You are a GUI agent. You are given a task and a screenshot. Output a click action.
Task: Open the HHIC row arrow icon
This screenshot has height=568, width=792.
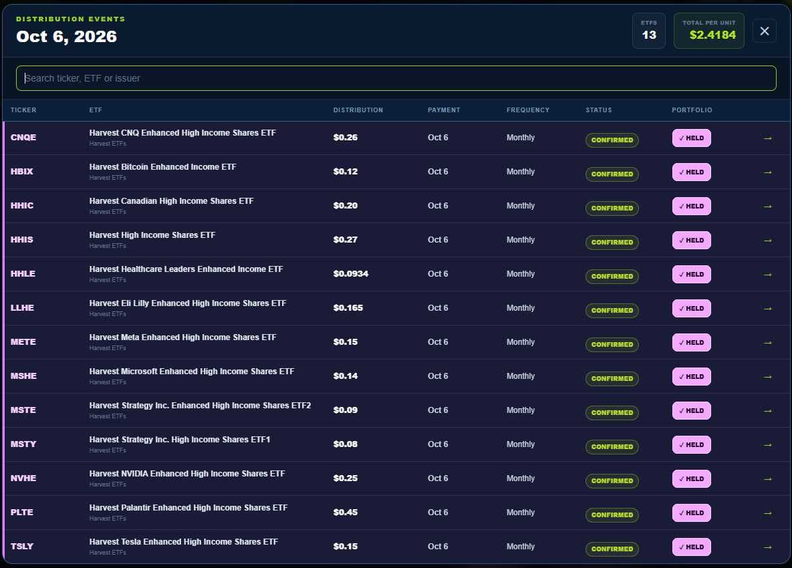tap(768, 206)
